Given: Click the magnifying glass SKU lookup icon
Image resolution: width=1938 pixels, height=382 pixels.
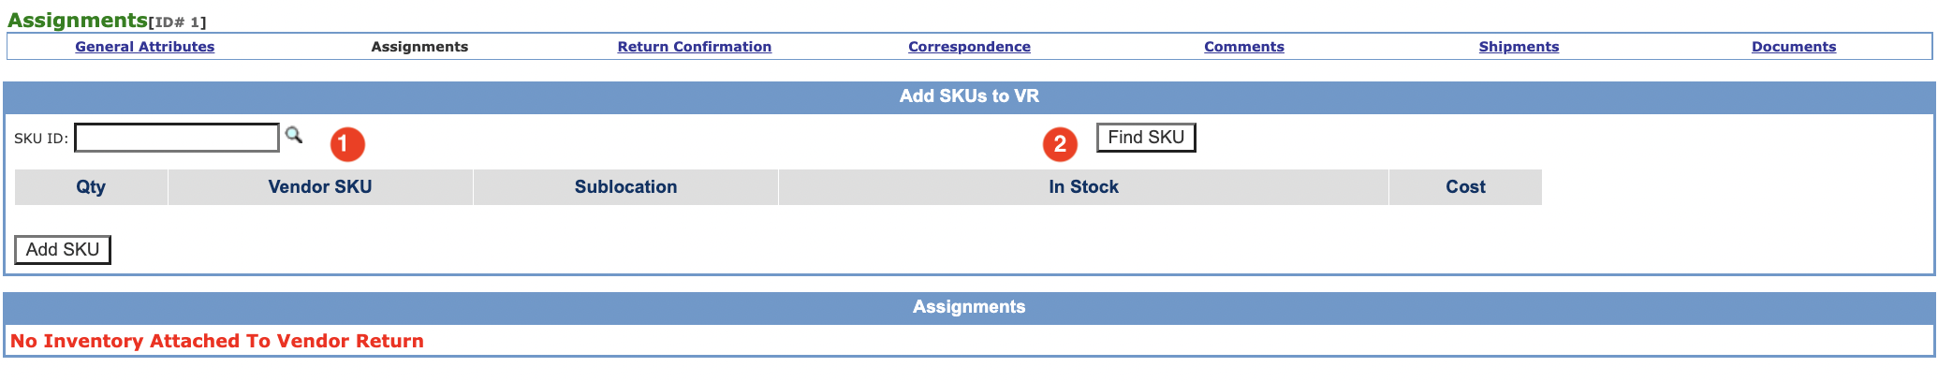Looking at the screenshot, I should (x=294, y=135).
